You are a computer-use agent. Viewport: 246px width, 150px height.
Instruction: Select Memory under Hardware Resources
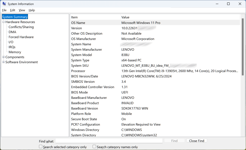[x=15, y=52]
